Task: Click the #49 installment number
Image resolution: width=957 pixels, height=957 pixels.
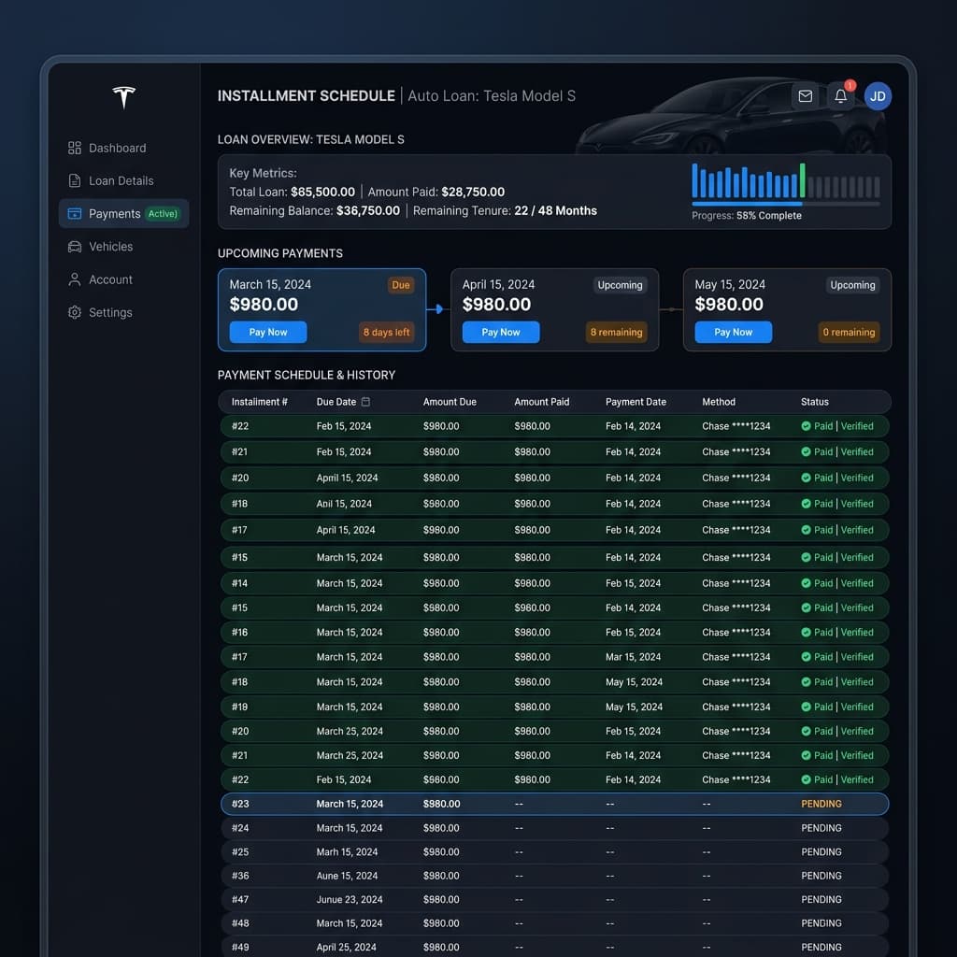Action: [240, 947]
